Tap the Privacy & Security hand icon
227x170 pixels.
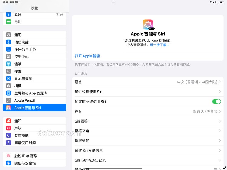(8, 163)
